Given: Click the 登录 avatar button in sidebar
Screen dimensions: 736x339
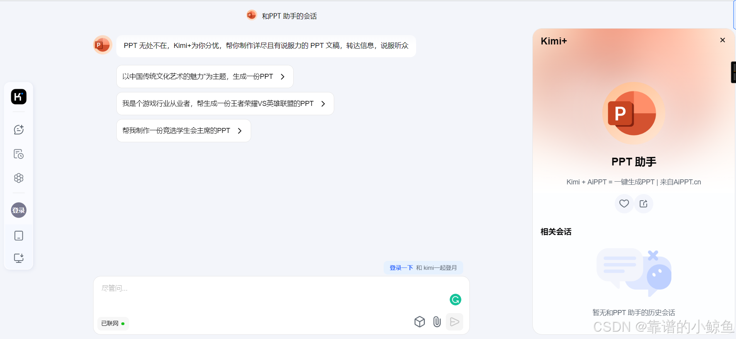Looking at the screenshot, I should point(19,210).
